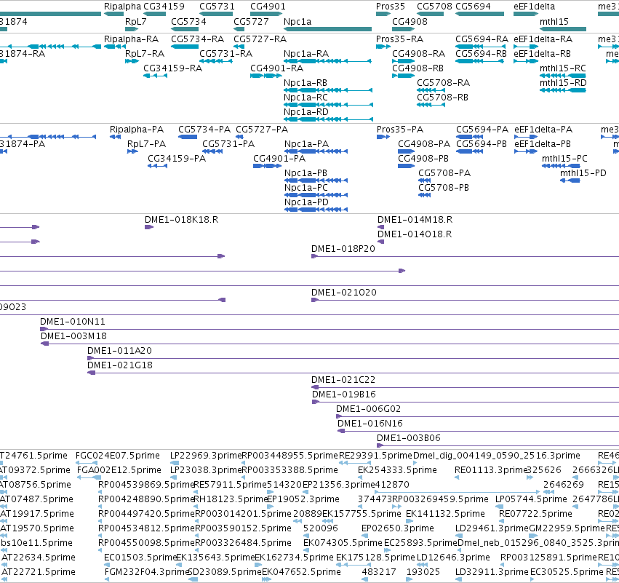Click the CG5727 gene label in the top gene track
619x583 pixels.
[251, 22]
